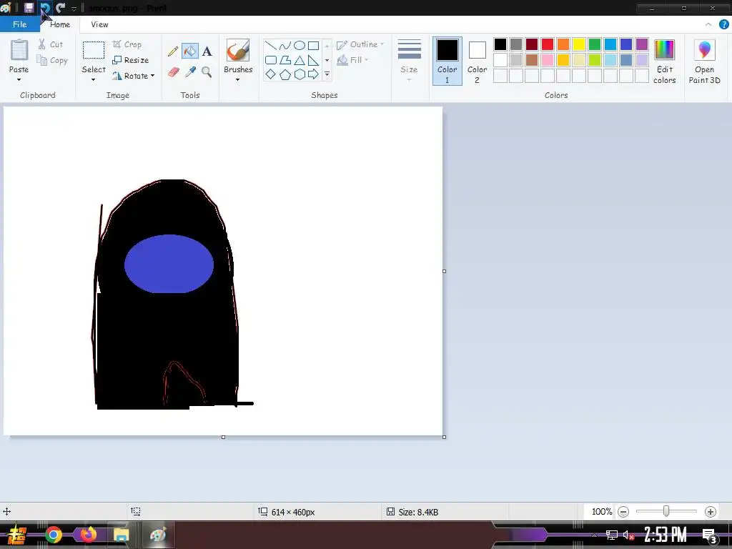Select Color 1 foreground box
The width and height of the screenshot is (732, 549).
(447, 61)
